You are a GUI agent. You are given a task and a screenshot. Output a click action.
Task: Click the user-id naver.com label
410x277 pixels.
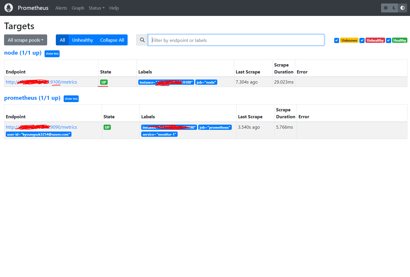(x=38, y=134)
